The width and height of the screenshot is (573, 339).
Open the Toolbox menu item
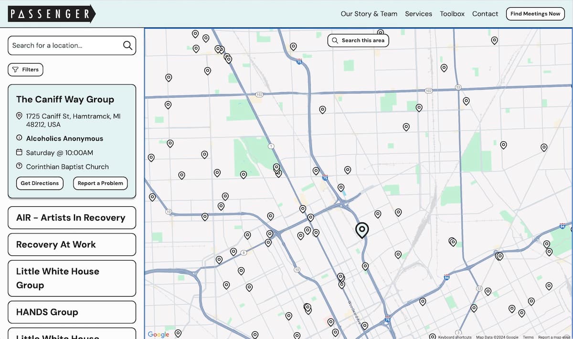(x=452, y=14)
